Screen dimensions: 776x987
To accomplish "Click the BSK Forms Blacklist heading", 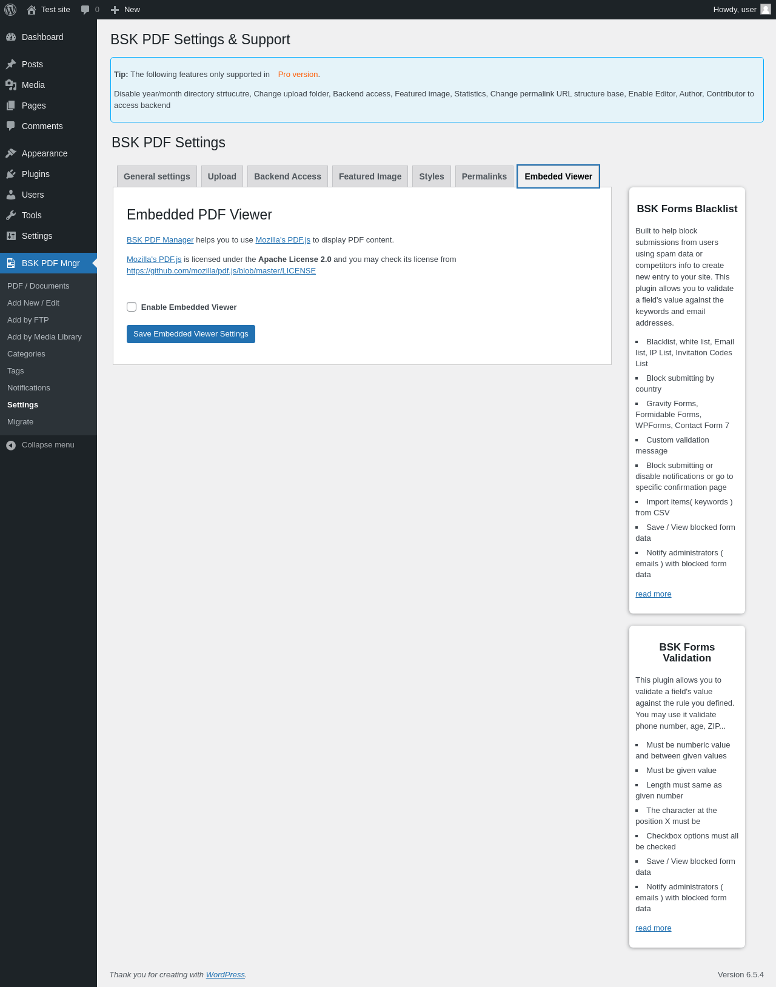I will pyautogui.click(x=687, y=209).
